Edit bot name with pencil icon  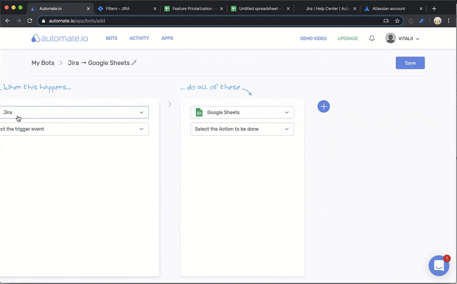[x=134, y=63]
